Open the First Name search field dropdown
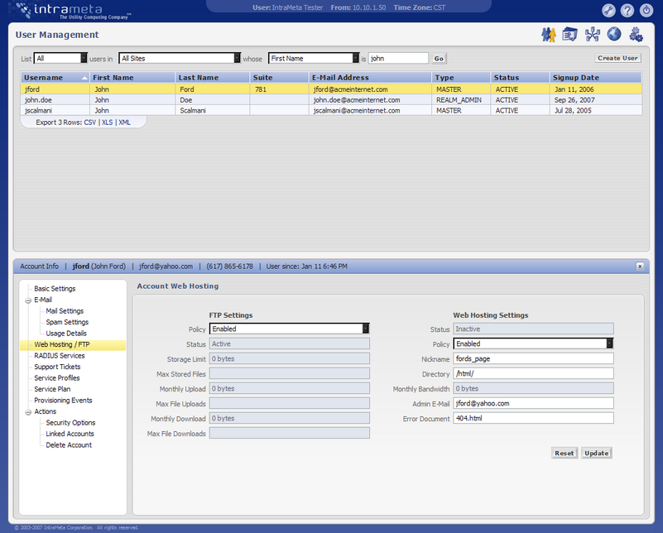This screenshot has width=663, height=533. tap(314, 58)
